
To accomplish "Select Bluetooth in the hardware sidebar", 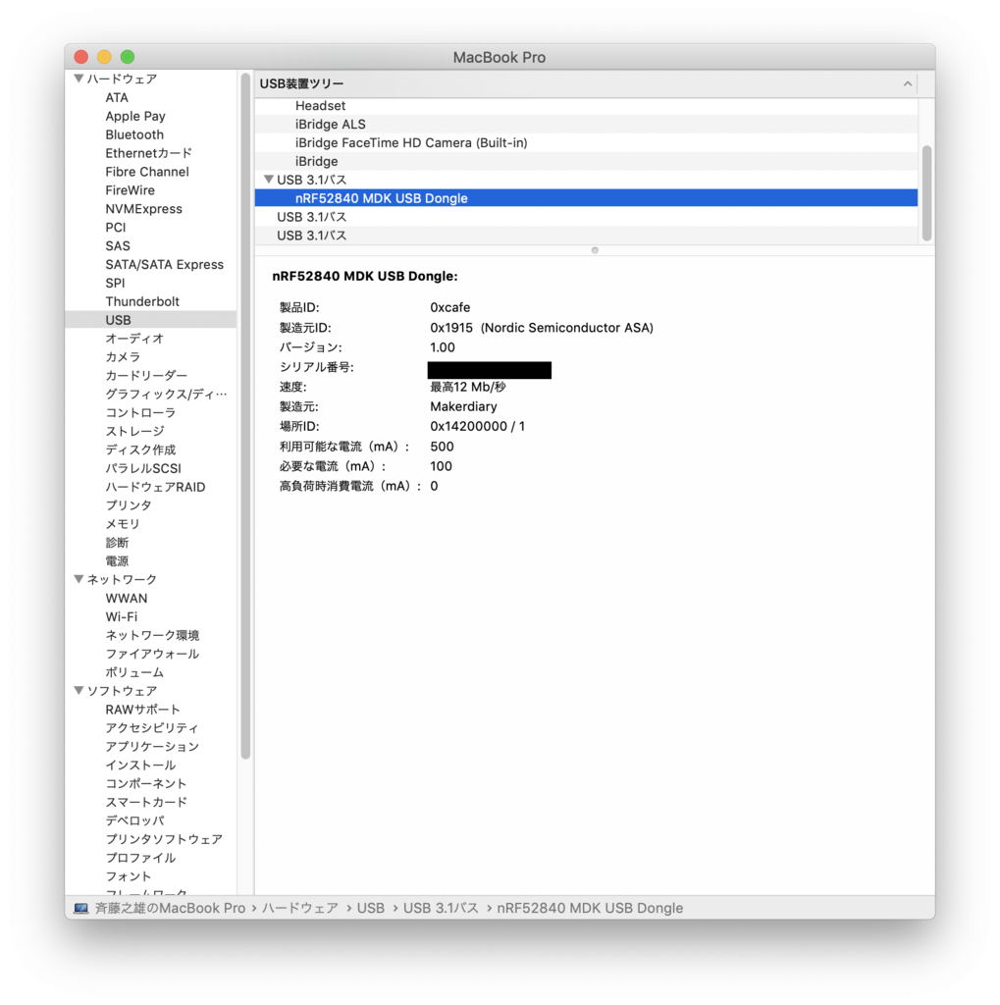I will pos(134,134).
